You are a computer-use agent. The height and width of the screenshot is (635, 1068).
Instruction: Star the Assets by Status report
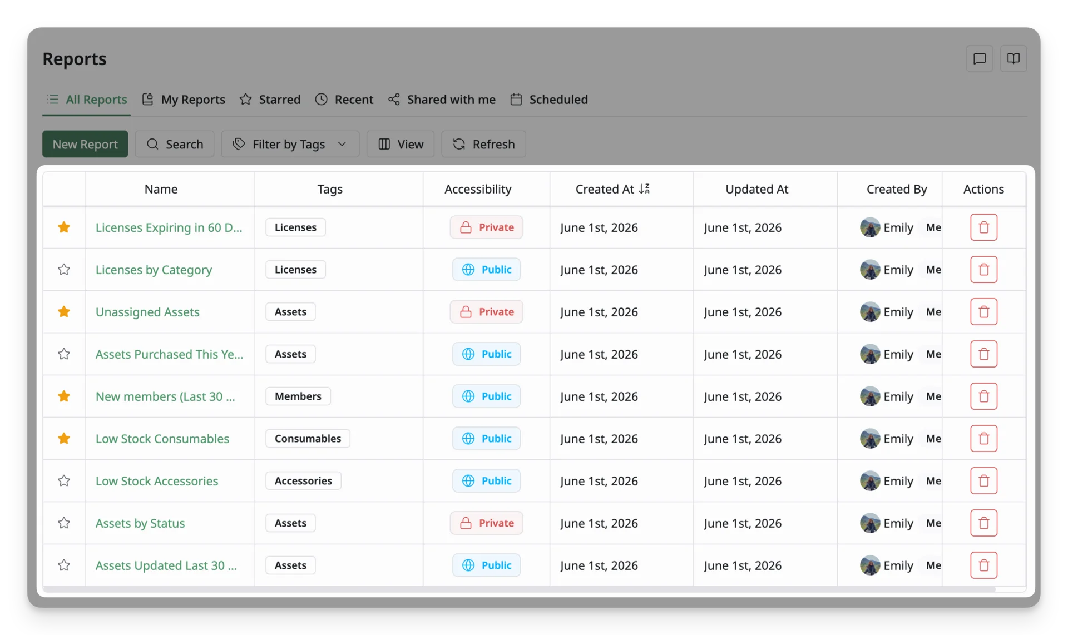pos(64,523)
